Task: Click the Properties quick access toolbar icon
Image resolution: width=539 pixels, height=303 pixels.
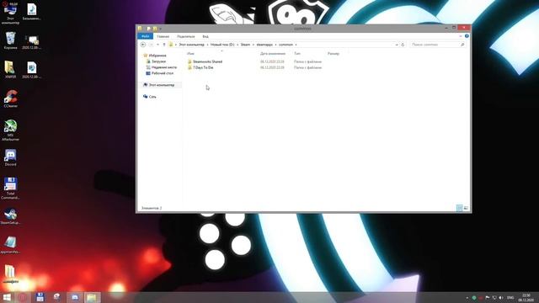Action: point(148,29)
